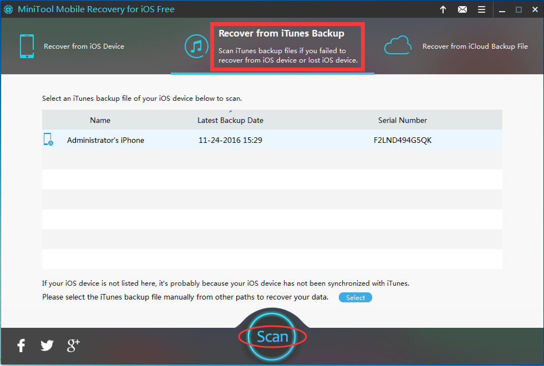Image resolution: width=544 pixels, height=366 pixels.
Task: Click the MiniTool app logo icon
Action: point(8,9)
